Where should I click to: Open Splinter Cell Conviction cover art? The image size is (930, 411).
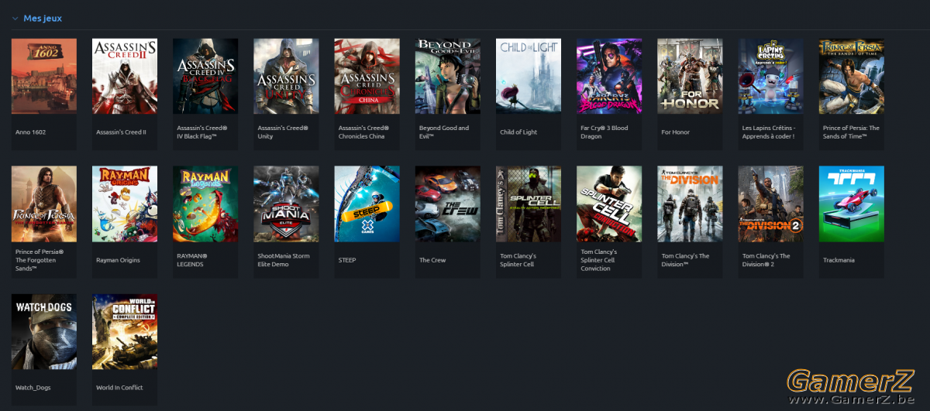click(x=609, y=204)
